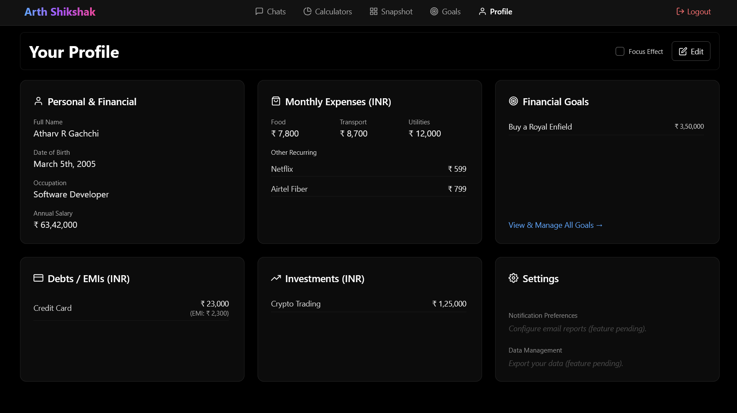Select the Profile nav item
Screen dimensions: 737x413
pos(496,11)
